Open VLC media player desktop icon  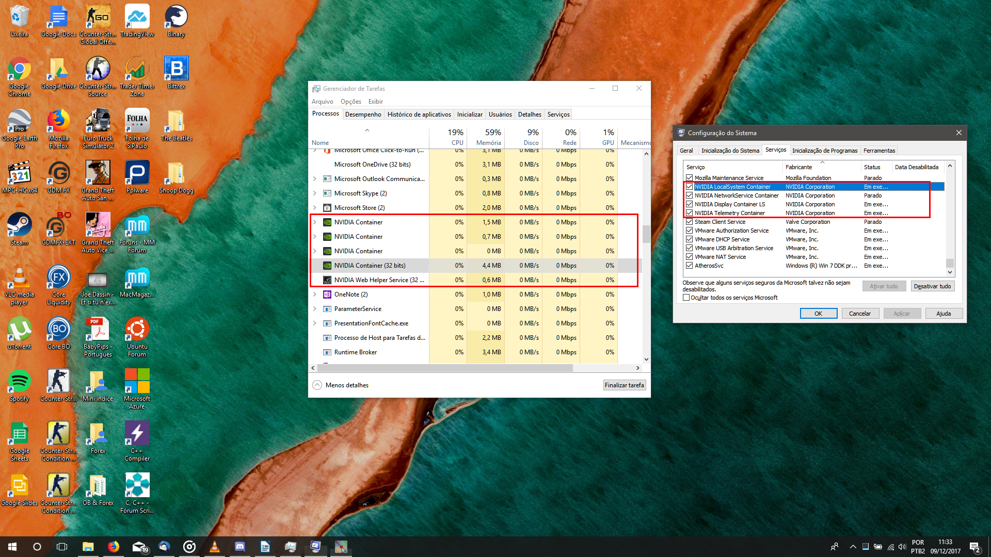coord(20,285)
